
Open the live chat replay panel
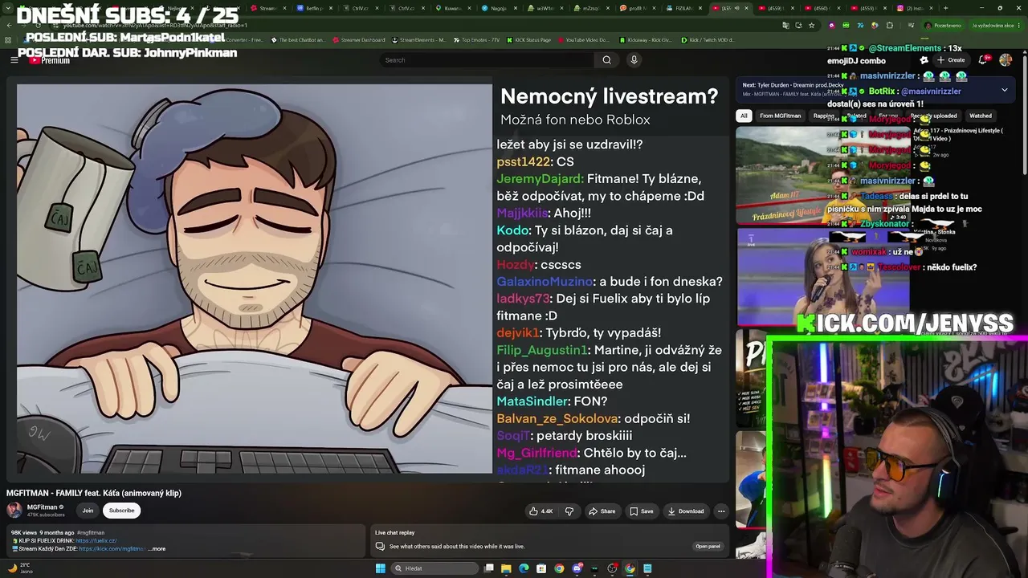(708, 547)
